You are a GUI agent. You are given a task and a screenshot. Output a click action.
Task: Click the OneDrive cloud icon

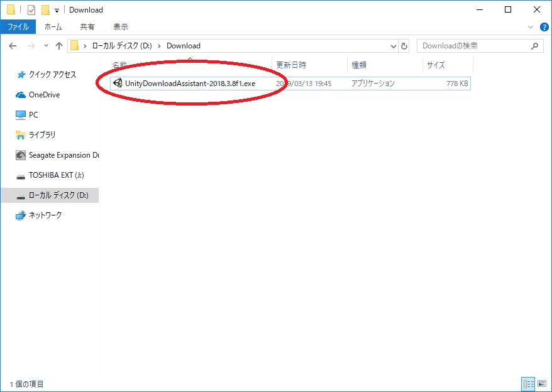click(x=21, y=95)
